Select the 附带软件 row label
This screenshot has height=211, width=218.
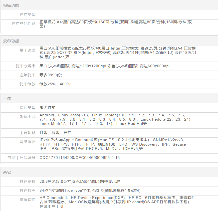(27, 199)
